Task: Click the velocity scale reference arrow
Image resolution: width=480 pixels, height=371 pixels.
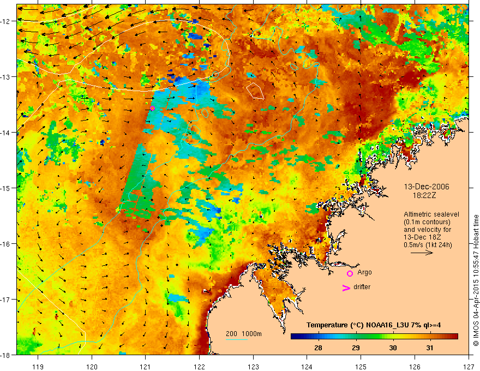Action: (x=422, y=253)
